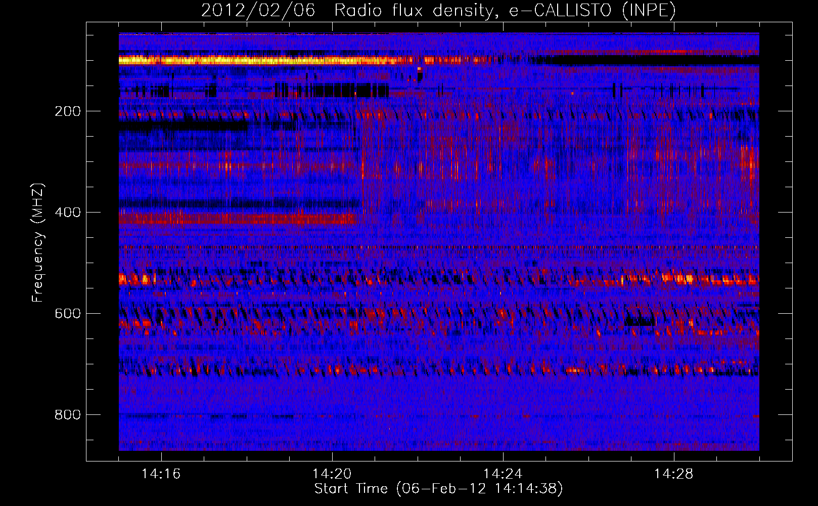The image size is (818, 506).
Task: Click the 800 frequency tick label
Action: point(67,415)
